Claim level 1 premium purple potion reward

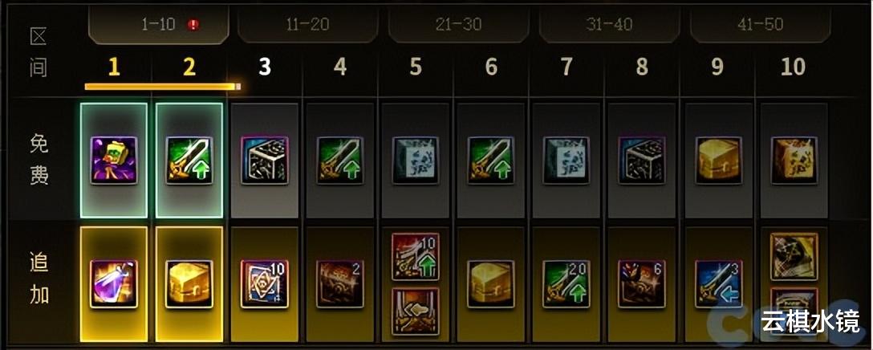(114, 283)
